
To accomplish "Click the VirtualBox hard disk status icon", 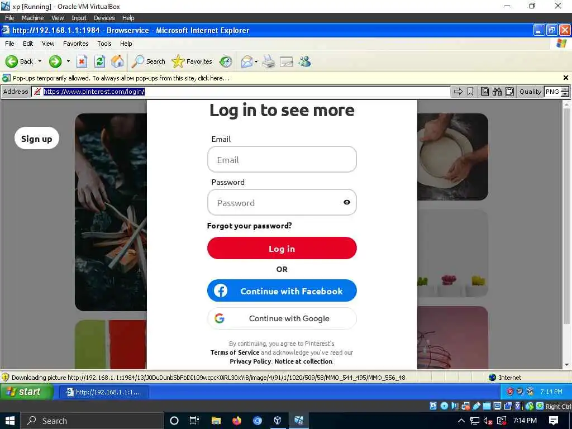I will pos(433,406).
